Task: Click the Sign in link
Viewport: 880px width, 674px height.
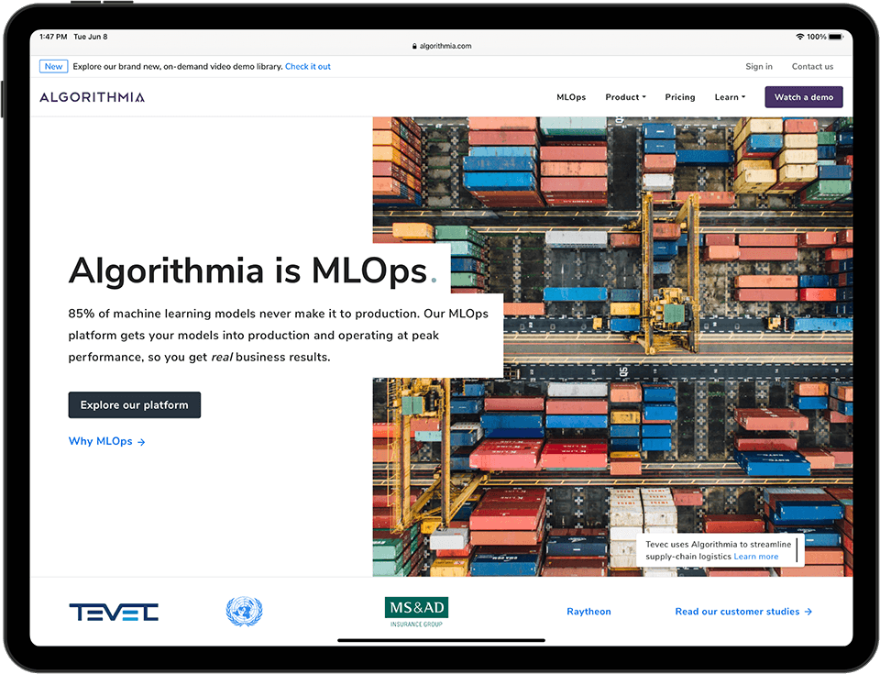Action: [759, 66]
